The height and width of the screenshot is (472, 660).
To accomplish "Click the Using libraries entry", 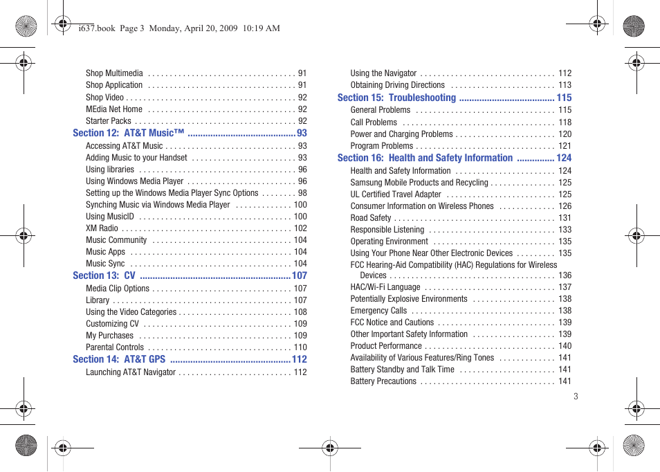I will pos(196,170).
